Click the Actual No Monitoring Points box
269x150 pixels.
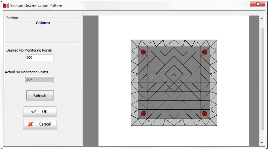(x=39, y=79)
